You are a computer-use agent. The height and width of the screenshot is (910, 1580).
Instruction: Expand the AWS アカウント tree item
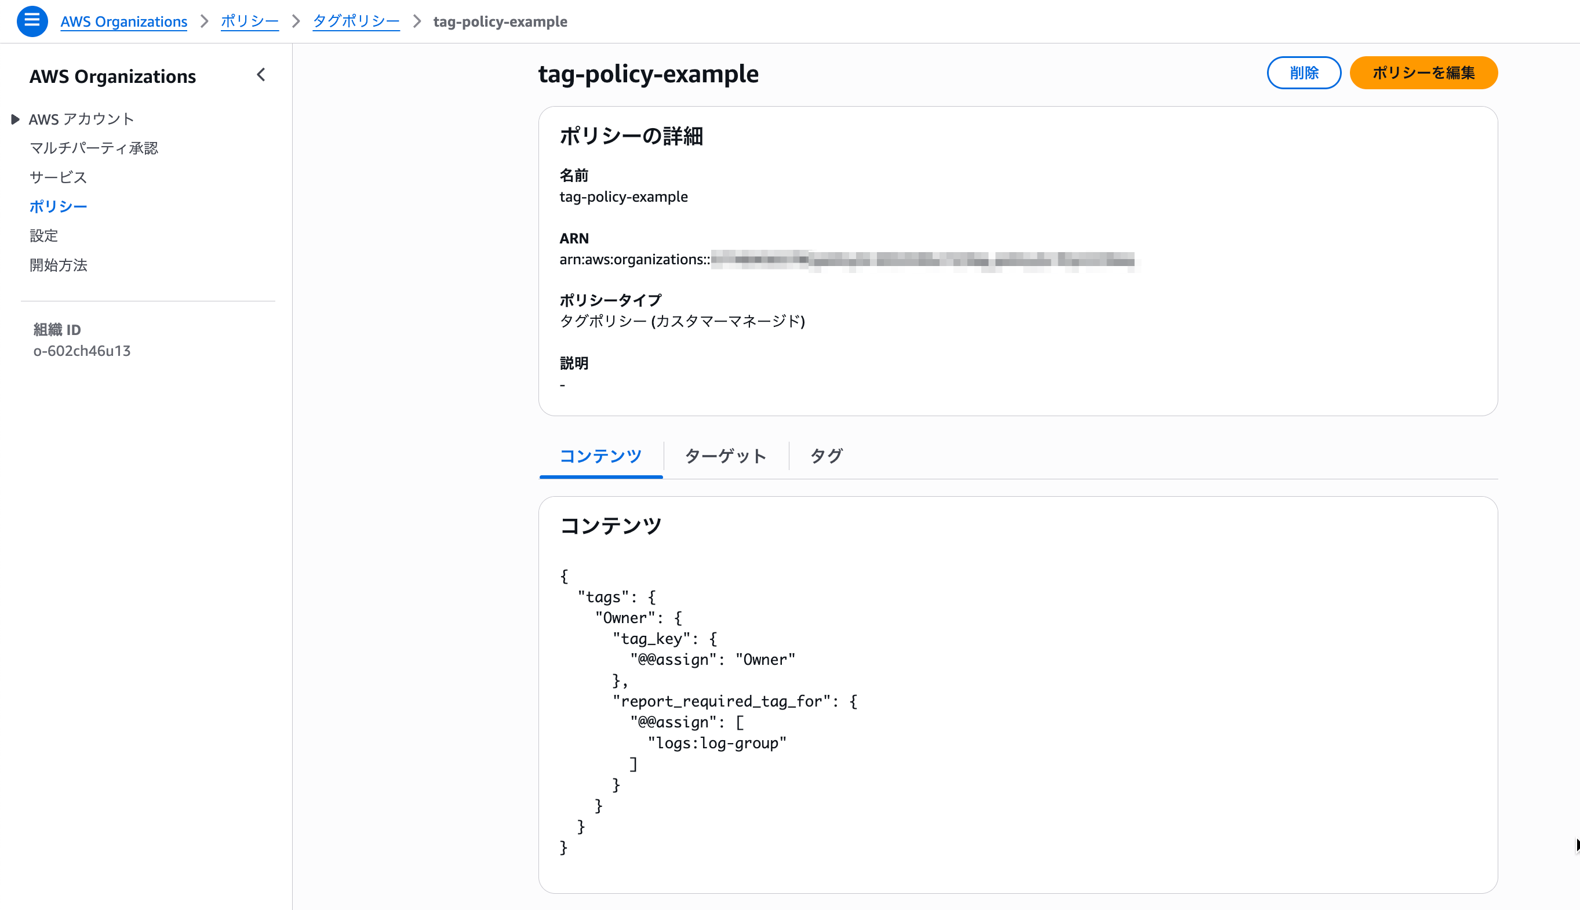point(16,119)
